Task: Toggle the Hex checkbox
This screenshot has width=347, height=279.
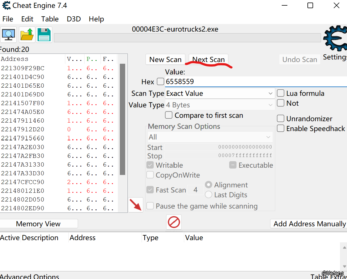Action: [x=160, y=81]
